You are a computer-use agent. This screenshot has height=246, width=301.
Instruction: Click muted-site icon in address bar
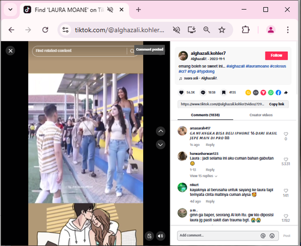[x=176, y=30]
